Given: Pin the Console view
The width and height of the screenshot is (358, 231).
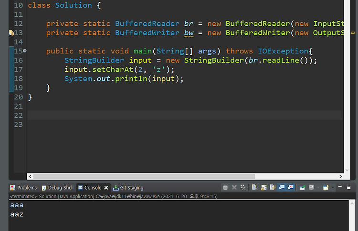Looking at the screenshot, I should coord(302,188).
